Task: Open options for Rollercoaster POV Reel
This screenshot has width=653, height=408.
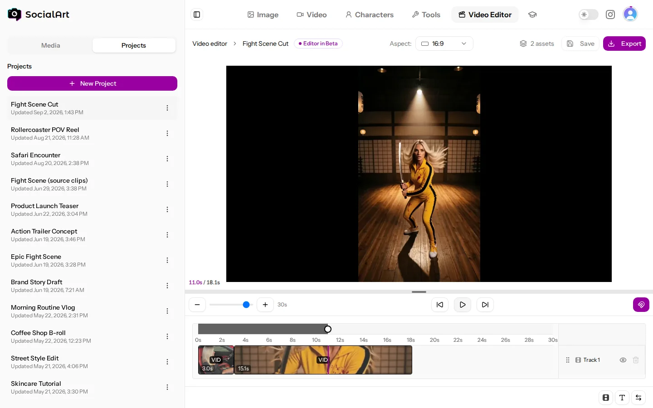Action: click(167, 133)
